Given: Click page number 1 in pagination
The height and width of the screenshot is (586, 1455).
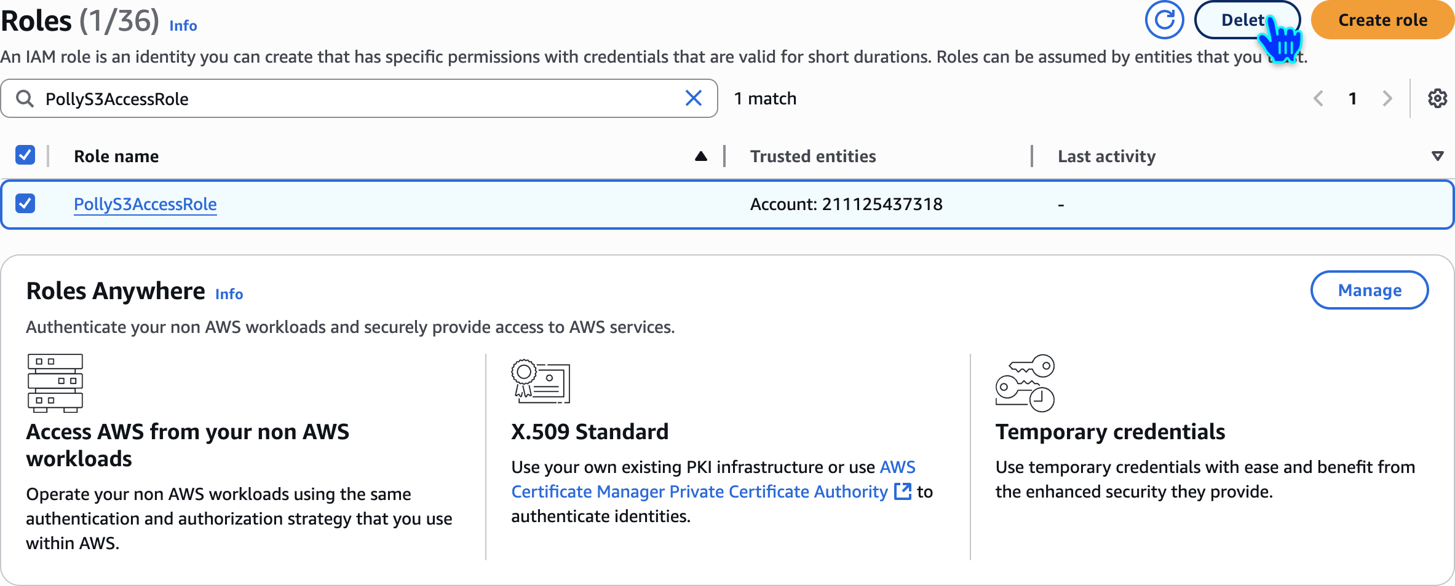Looking at the screenshot, I should (x=1352, y=98).
